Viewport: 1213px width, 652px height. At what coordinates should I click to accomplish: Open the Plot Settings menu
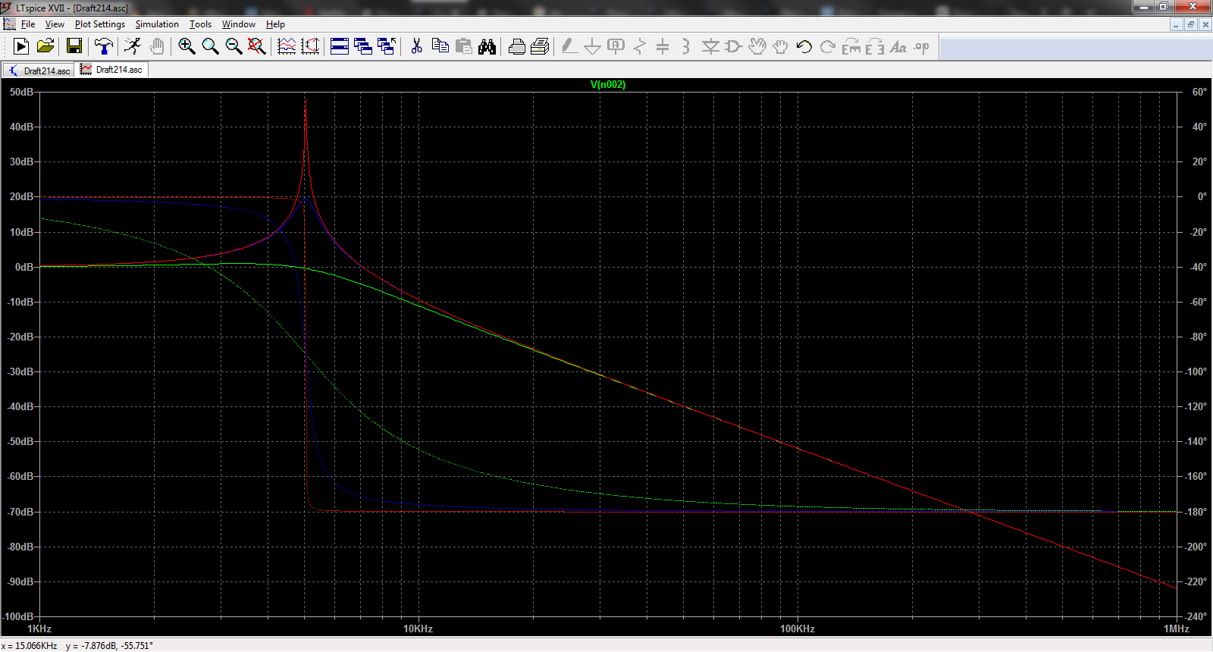99,24
